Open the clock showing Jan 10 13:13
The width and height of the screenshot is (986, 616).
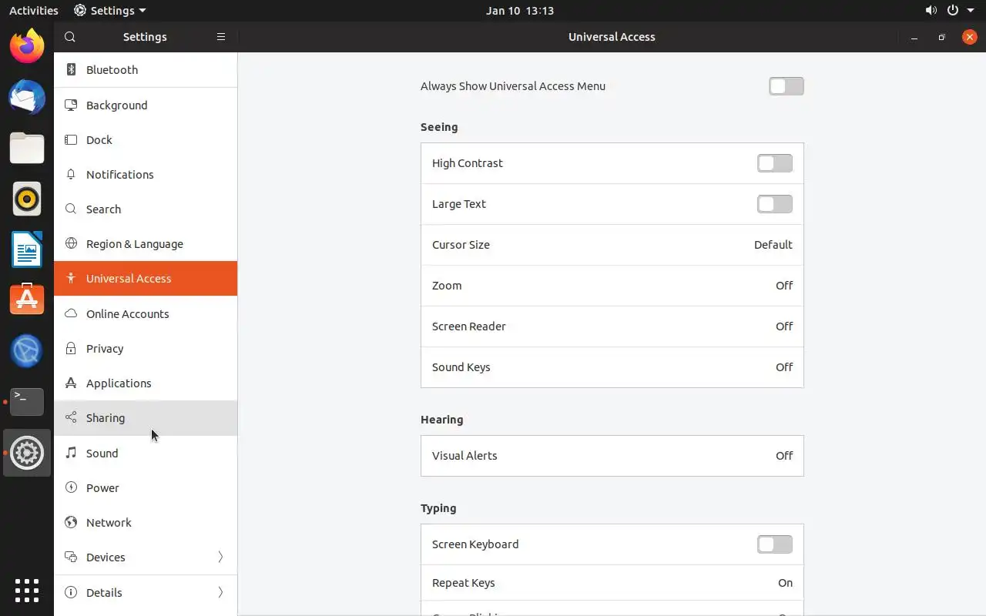coord(520,10)
